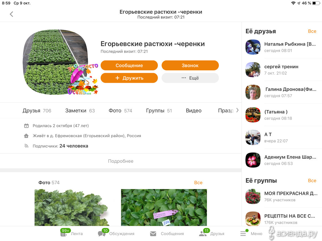This screenshot has width=322, height=241.
Task: Open the Меню hamburger icon
Action: tap(243, 234)
